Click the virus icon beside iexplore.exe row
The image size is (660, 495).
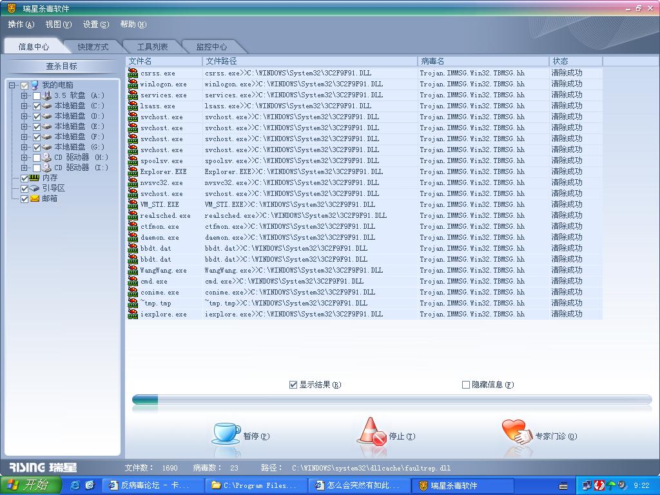[133, 314]
